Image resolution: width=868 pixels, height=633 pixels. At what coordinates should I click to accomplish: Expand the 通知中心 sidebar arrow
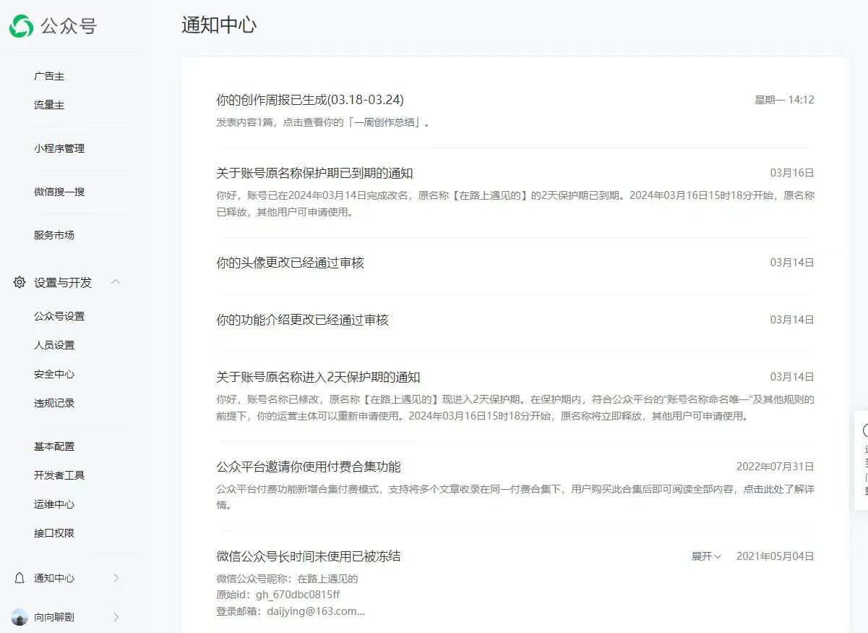(116, 578)
